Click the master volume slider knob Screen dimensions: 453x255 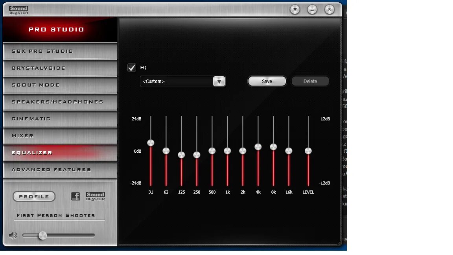42,236
